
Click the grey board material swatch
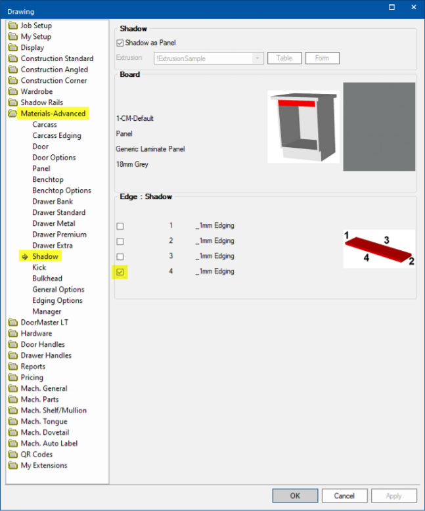tap(379, 127)
